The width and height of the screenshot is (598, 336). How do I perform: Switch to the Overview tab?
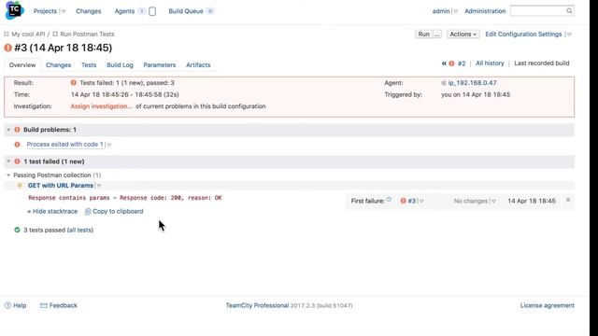[22, 65]
